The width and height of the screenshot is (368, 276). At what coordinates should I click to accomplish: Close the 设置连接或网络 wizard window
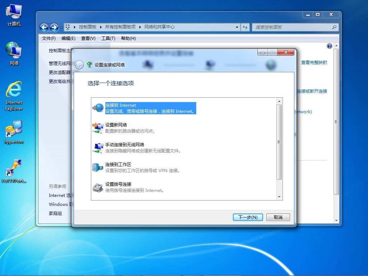[x=286, y=52]
